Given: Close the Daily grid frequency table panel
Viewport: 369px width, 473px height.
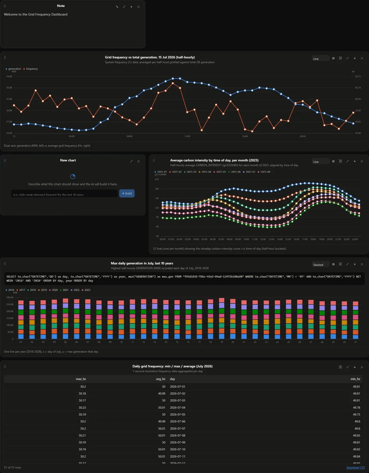Looking at the screenshot, I should (x=362, y=367).
